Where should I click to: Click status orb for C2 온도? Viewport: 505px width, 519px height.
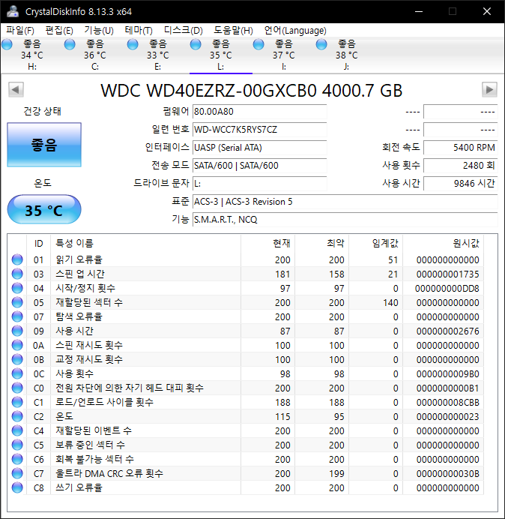17,416
